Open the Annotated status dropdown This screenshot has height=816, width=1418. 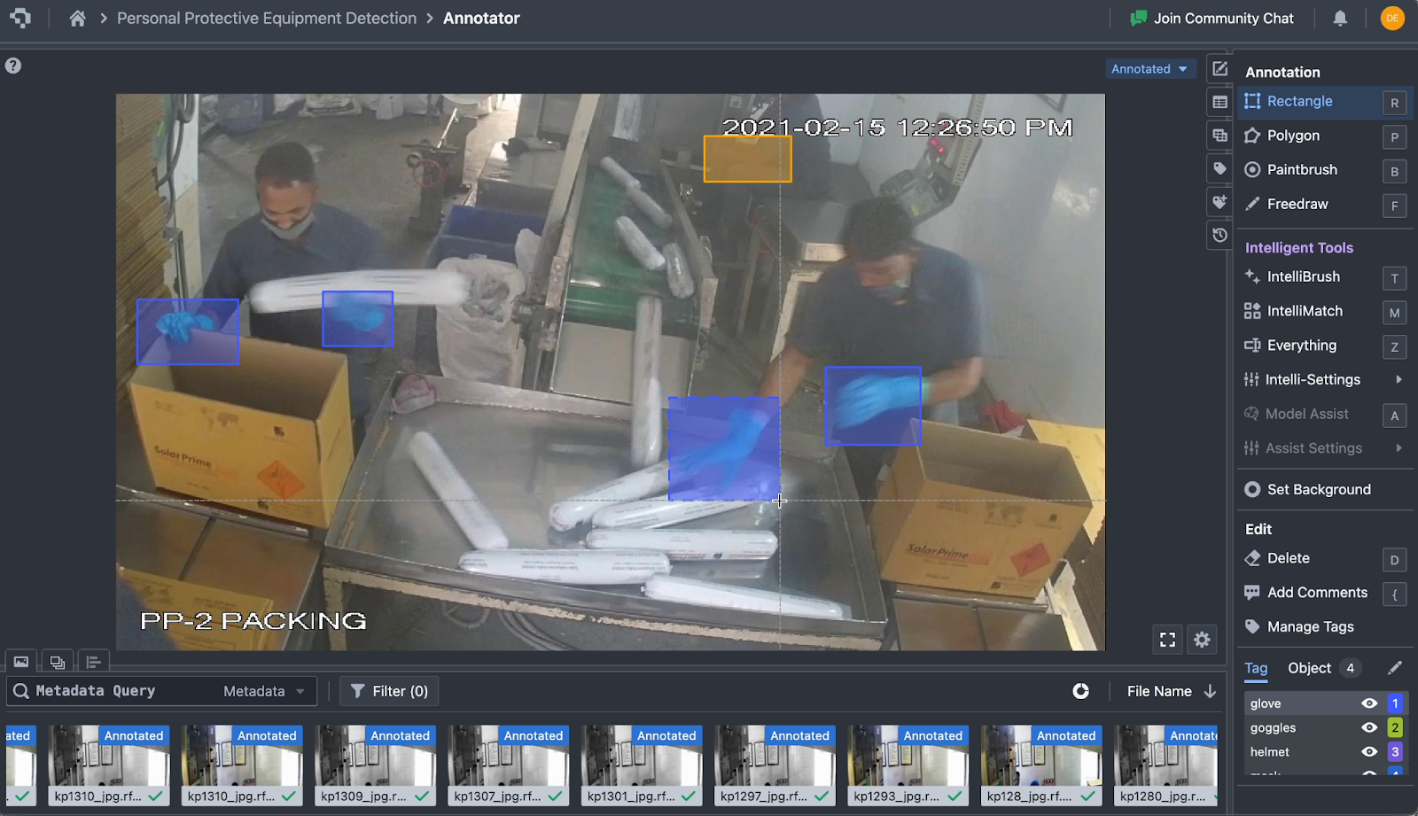pyautogui.click(x=1149, y=68)
